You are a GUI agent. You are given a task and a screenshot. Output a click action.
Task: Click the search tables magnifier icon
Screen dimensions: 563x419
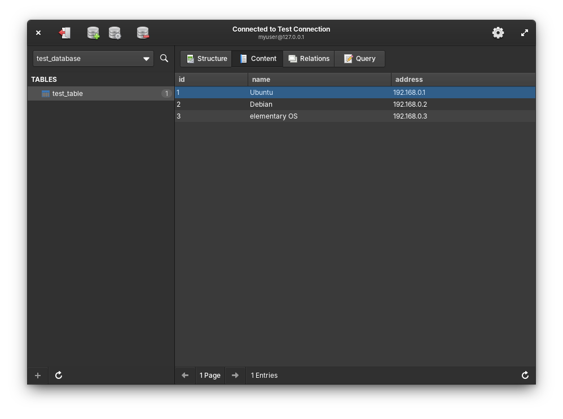164,58
